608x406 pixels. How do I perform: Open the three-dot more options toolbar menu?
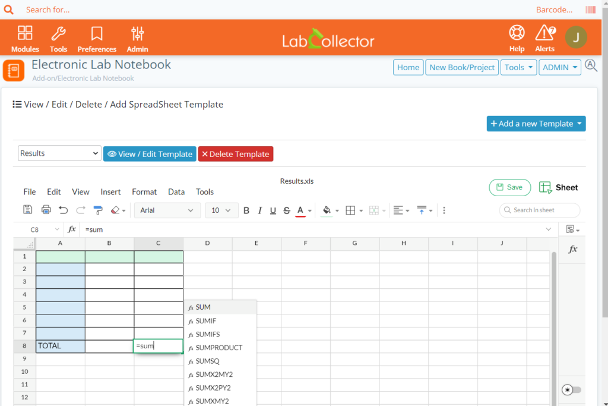(x=444, y=210)
